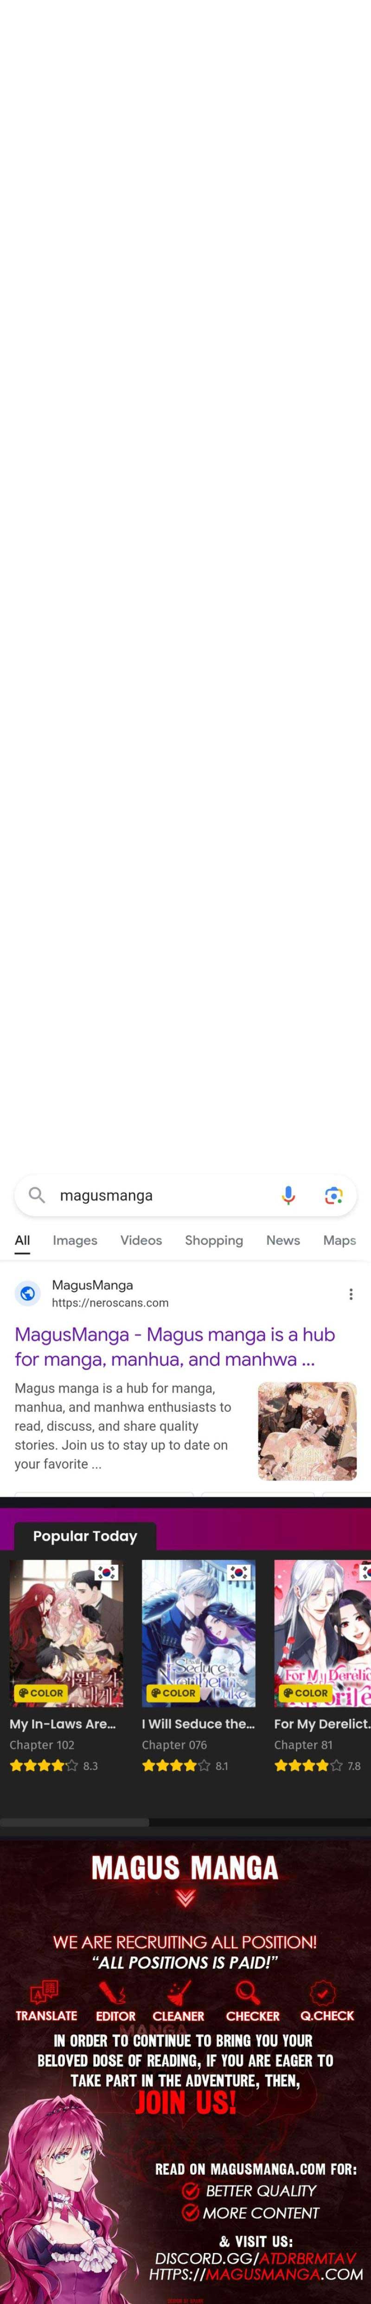This screenshot has height=2304, width=371.
Task: Click the Translate recruiting icon
Action: 45,1991
